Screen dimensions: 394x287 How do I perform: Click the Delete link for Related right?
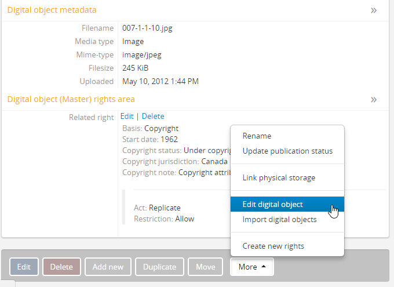pyautogui.click(x=153, y=116)
